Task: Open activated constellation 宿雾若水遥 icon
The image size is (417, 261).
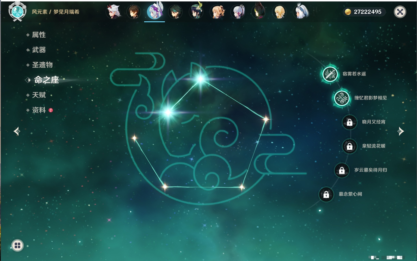Action: click(x=330, y=74)
